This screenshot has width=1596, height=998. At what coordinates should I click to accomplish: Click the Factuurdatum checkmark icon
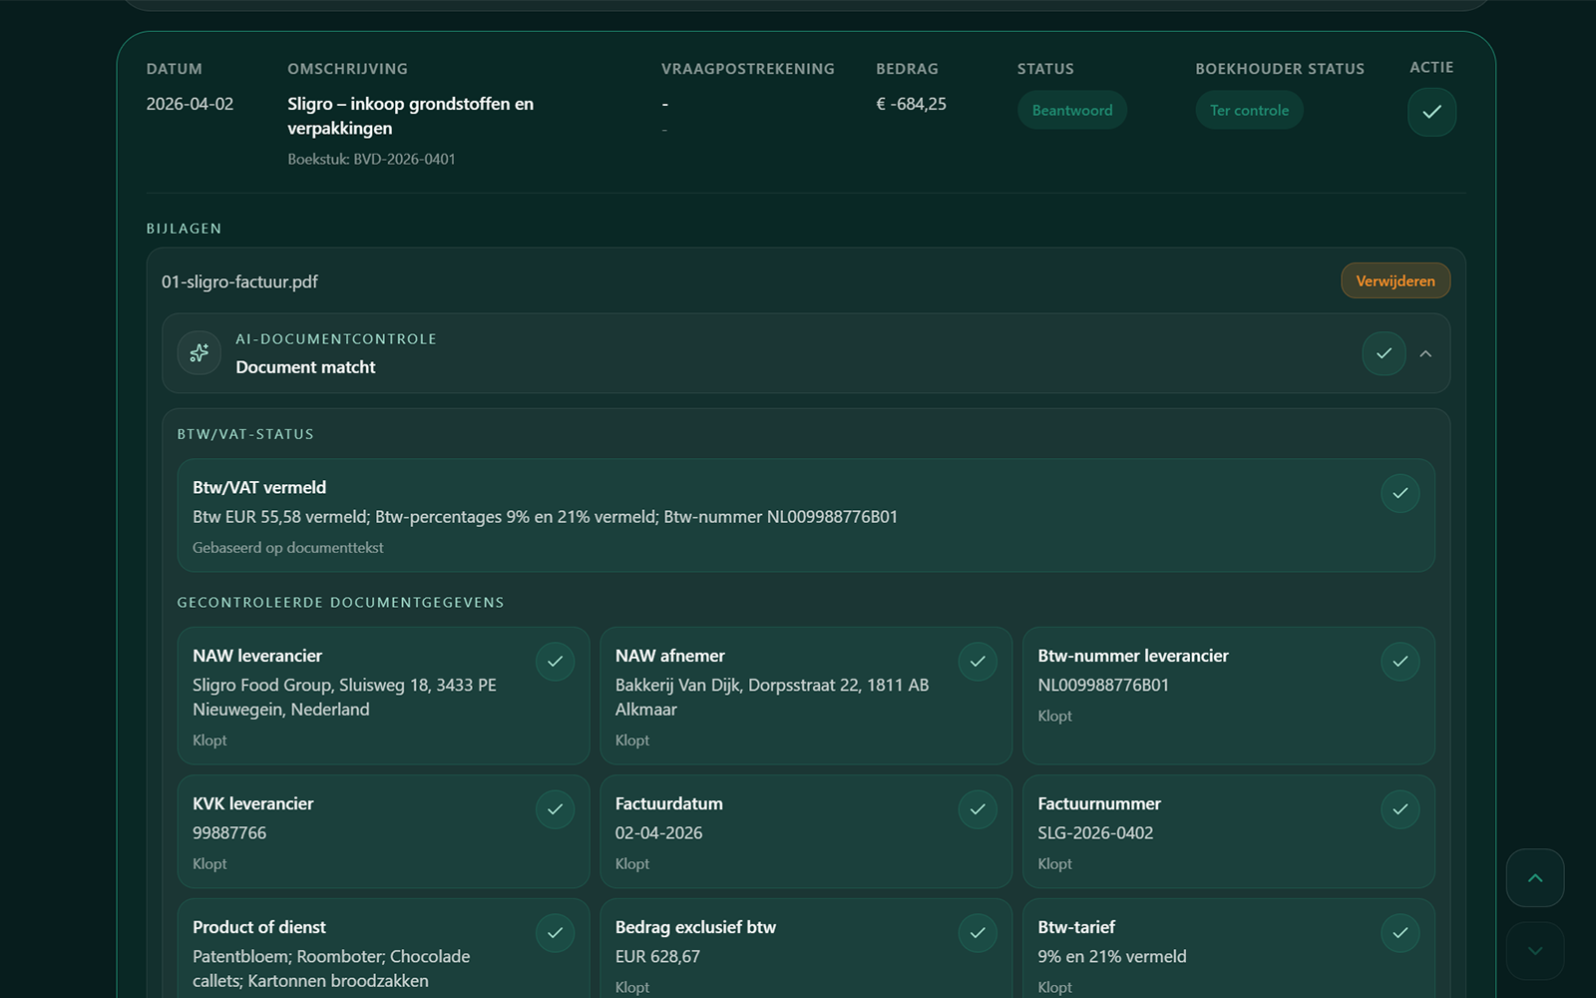coord(978,809)
